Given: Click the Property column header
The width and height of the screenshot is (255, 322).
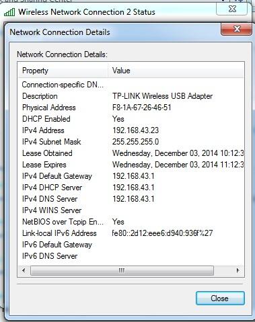Looking at the screenshot, I should point(63,71).
